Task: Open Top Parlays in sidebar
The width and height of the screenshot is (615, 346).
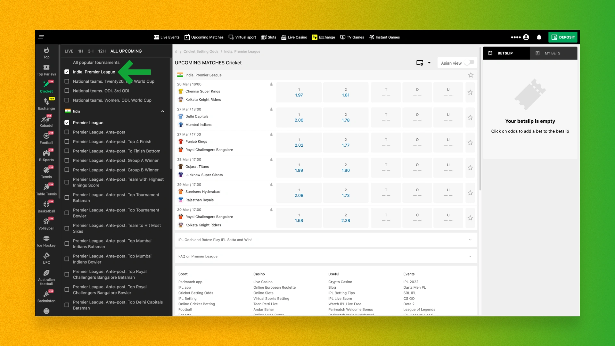Action: point(46,70)
